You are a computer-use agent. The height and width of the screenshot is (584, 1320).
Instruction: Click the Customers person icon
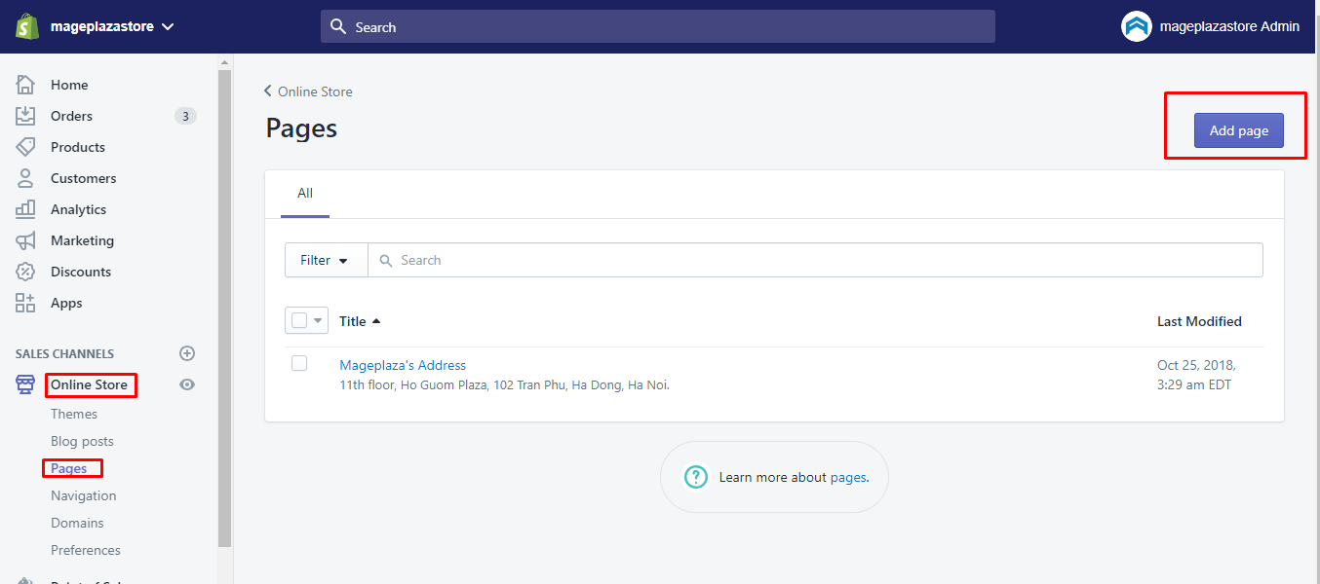point(25,178)
